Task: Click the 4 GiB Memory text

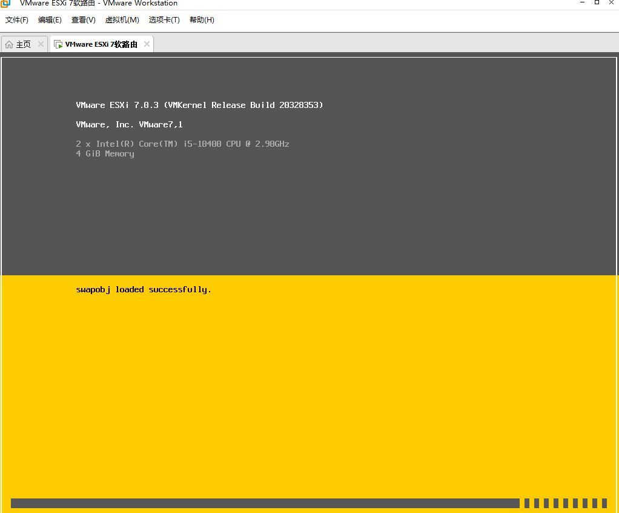Action: [105, 154]
